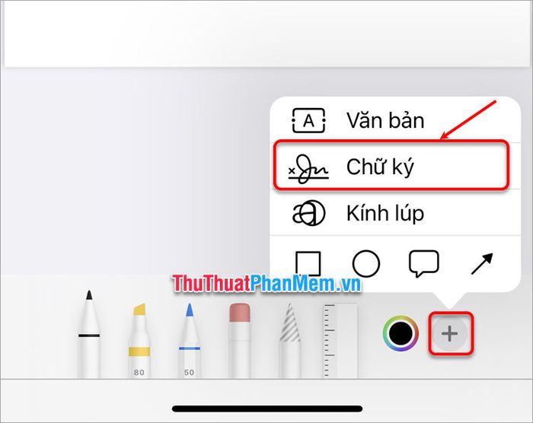
Task: Insert a square shape
Action: 308,264
